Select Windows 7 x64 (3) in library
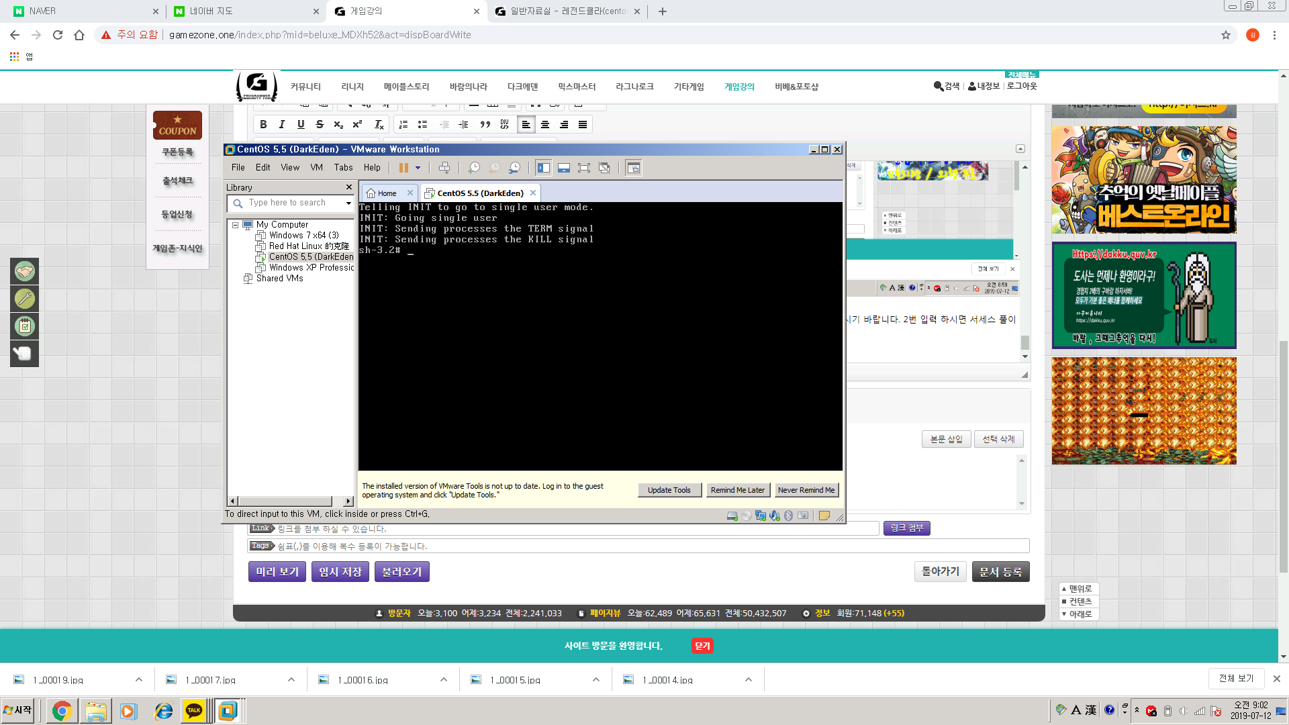 click(x=303, y=236)
